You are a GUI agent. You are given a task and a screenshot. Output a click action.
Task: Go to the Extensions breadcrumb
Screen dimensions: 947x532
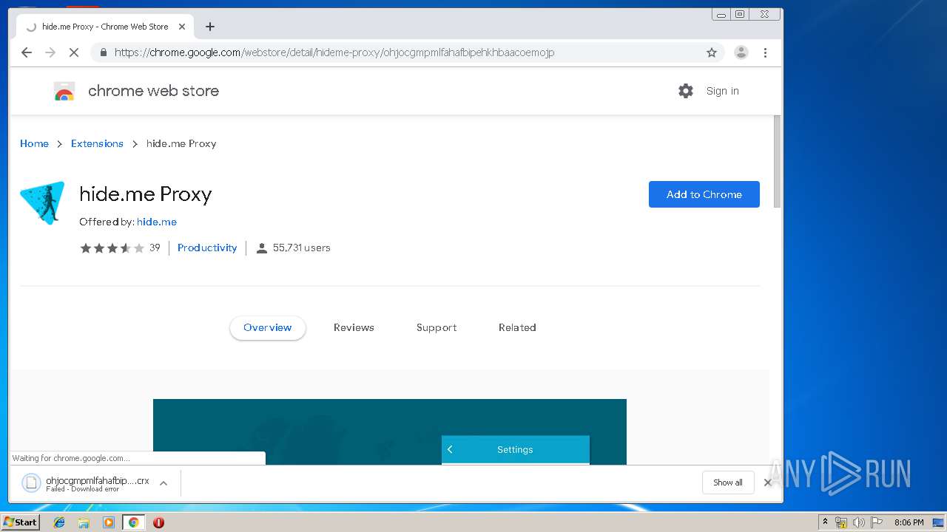(97, 143)
